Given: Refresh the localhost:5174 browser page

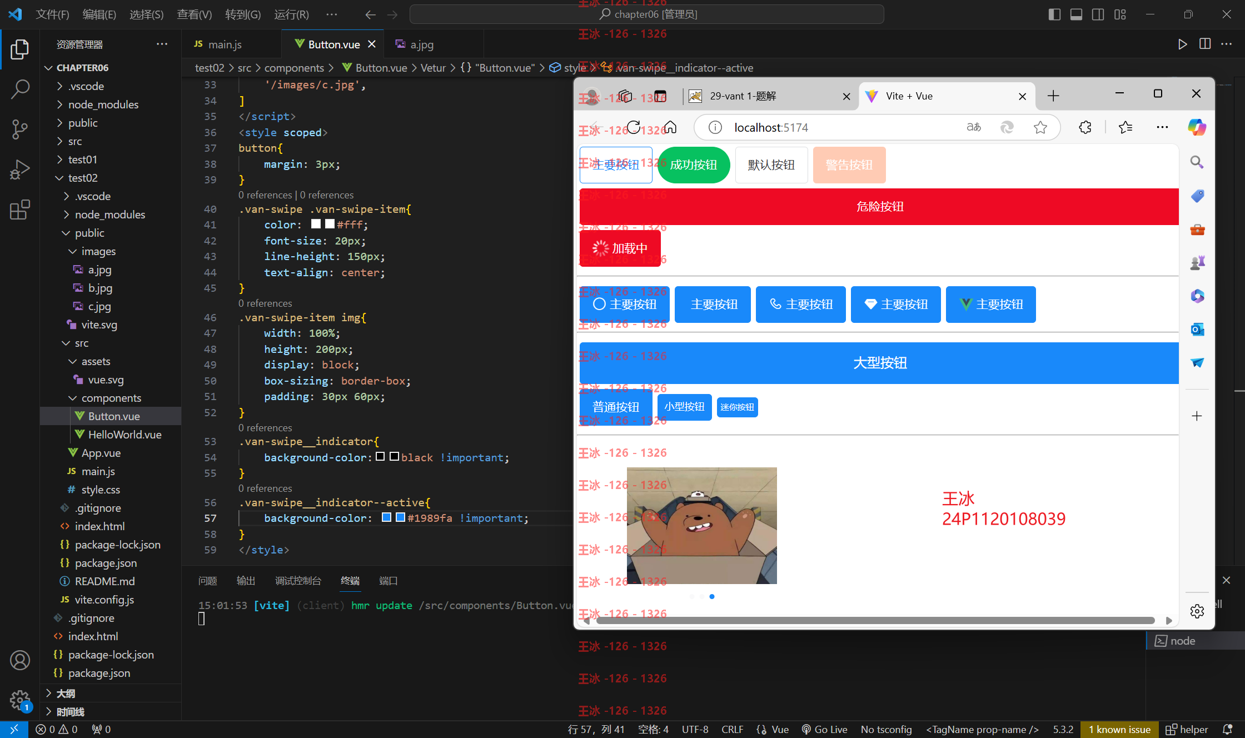Looking at the screenshot, I should 634,127.
